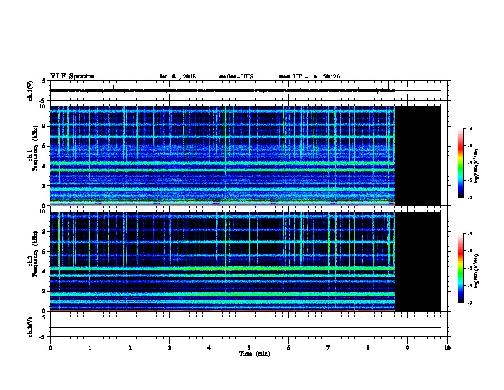Click the color scale bar beside ch.1 spectrogram
504x390 pixels.
click(x=460, y=163)
